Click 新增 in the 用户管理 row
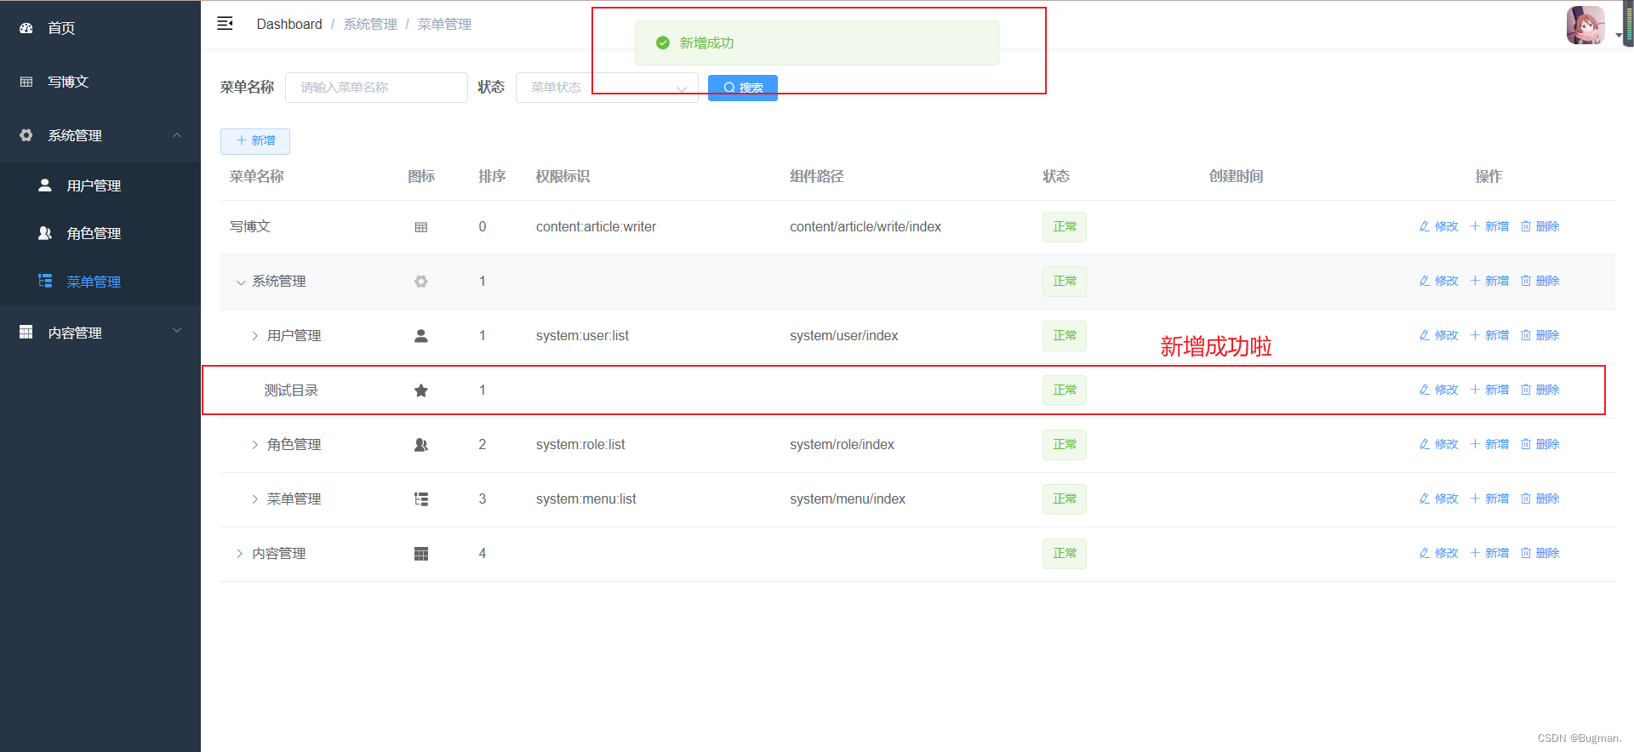Viewport: 1634px width, 752px height. pyautogui.click(x=1489, y=335)
